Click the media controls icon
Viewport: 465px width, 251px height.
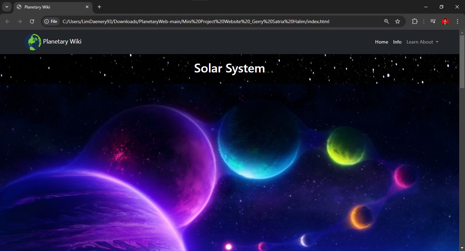pos(433,21)
